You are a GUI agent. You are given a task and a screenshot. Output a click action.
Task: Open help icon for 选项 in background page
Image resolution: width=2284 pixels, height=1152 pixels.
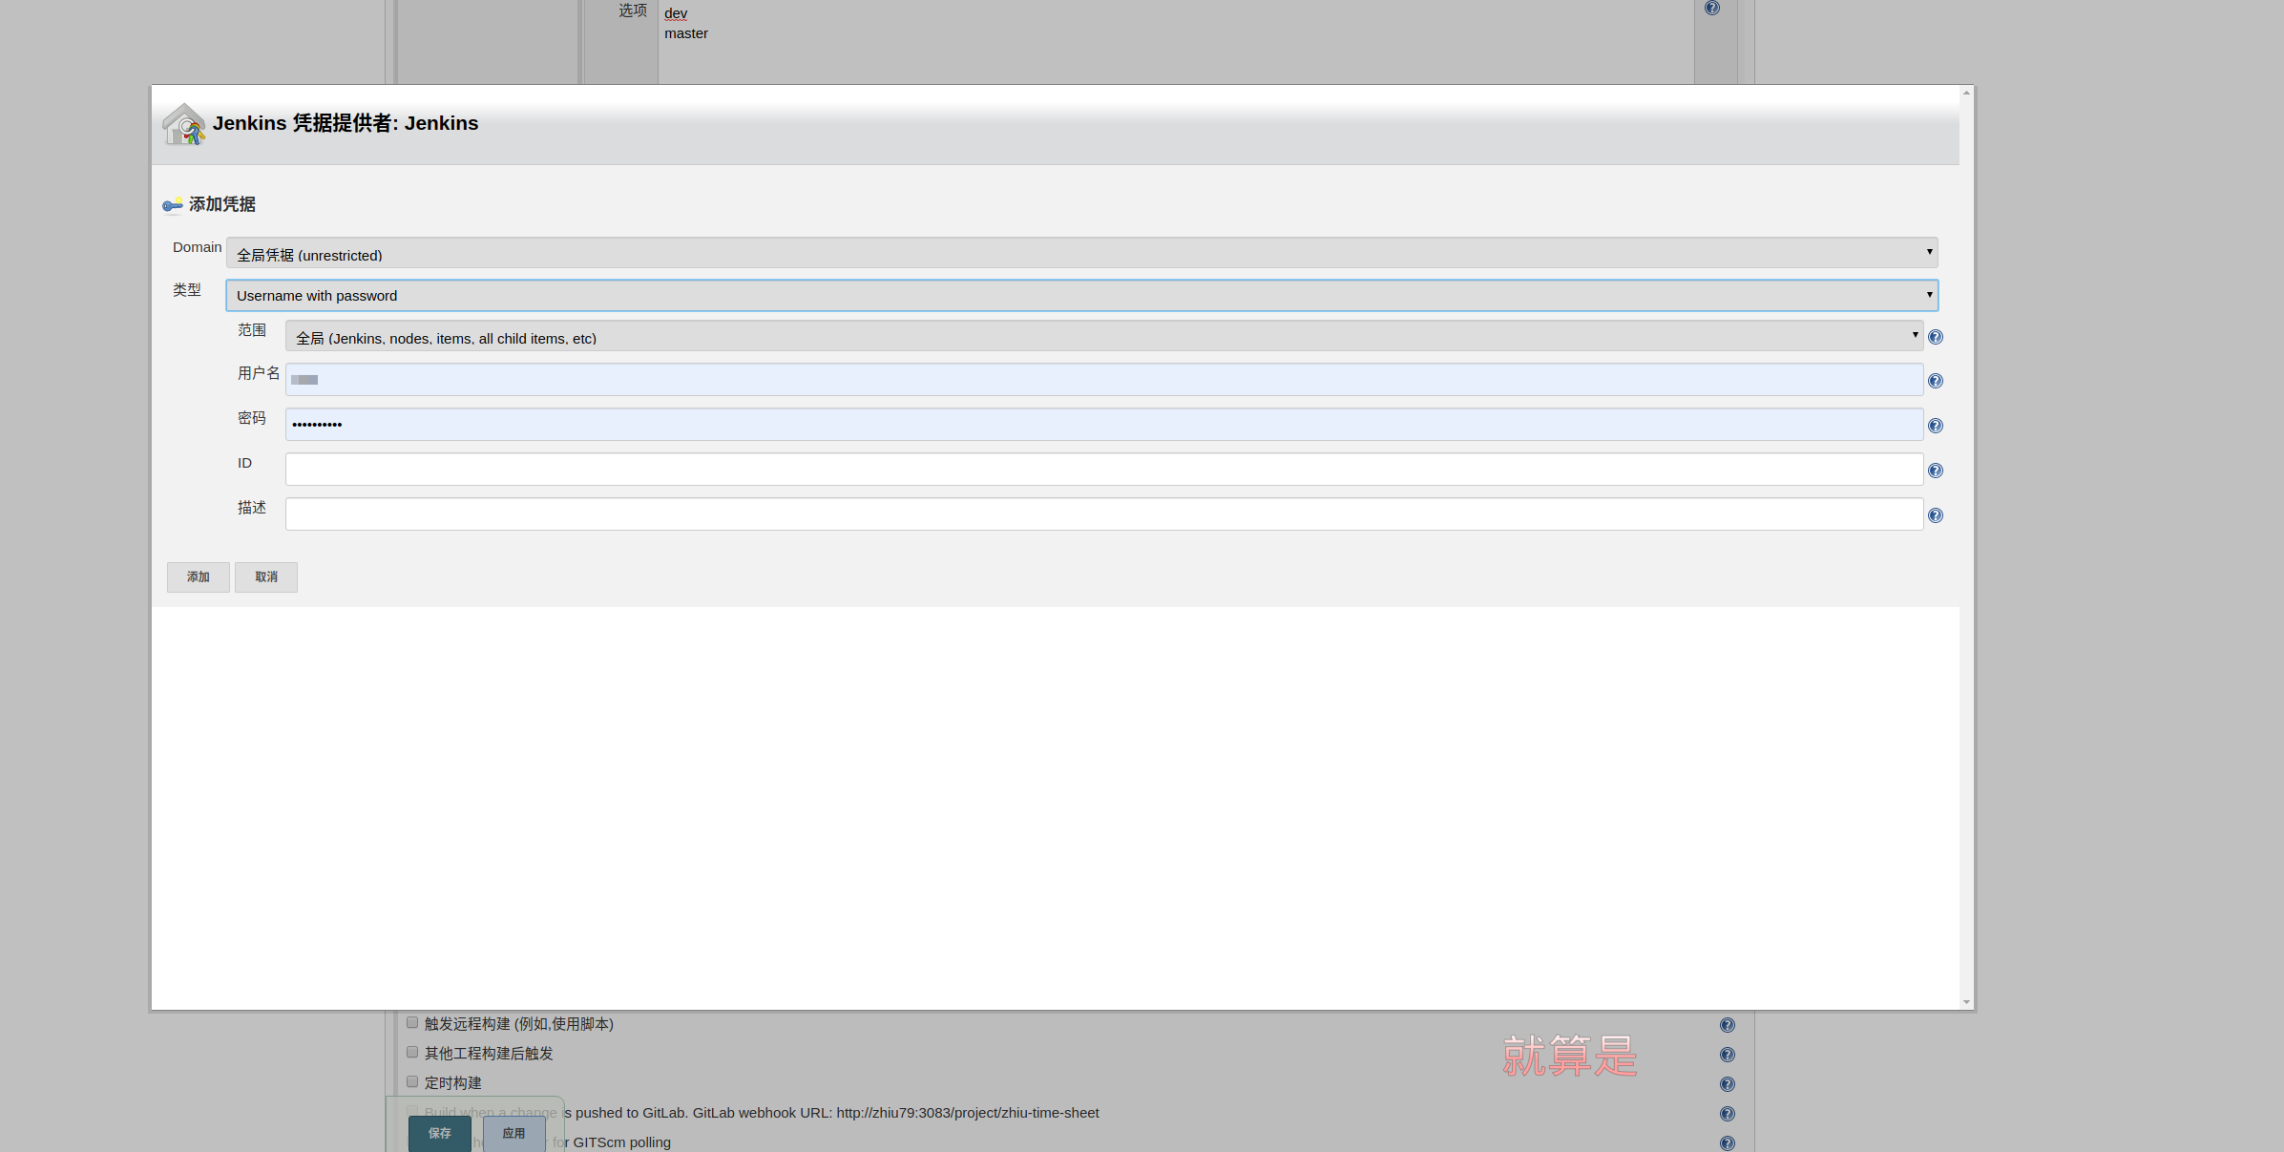point(1712,8)
